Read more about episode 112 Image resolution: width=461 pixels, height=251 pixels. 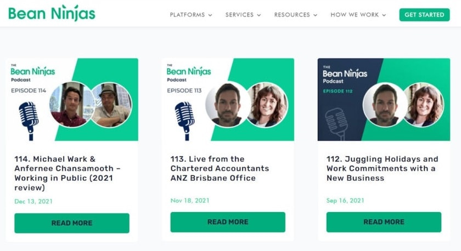[384, 223]
